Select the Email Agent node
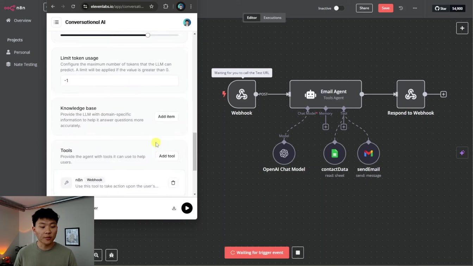 tap(326, 94)
